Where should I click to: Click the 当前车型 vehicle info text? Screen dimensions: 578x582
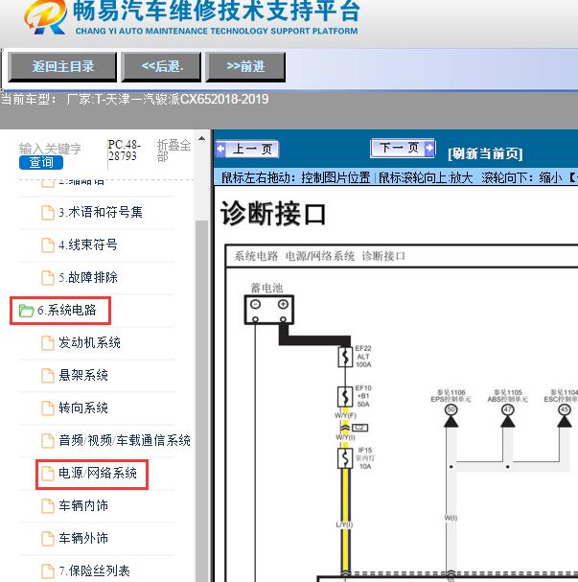pyautogui.click(x=134, y=100)
